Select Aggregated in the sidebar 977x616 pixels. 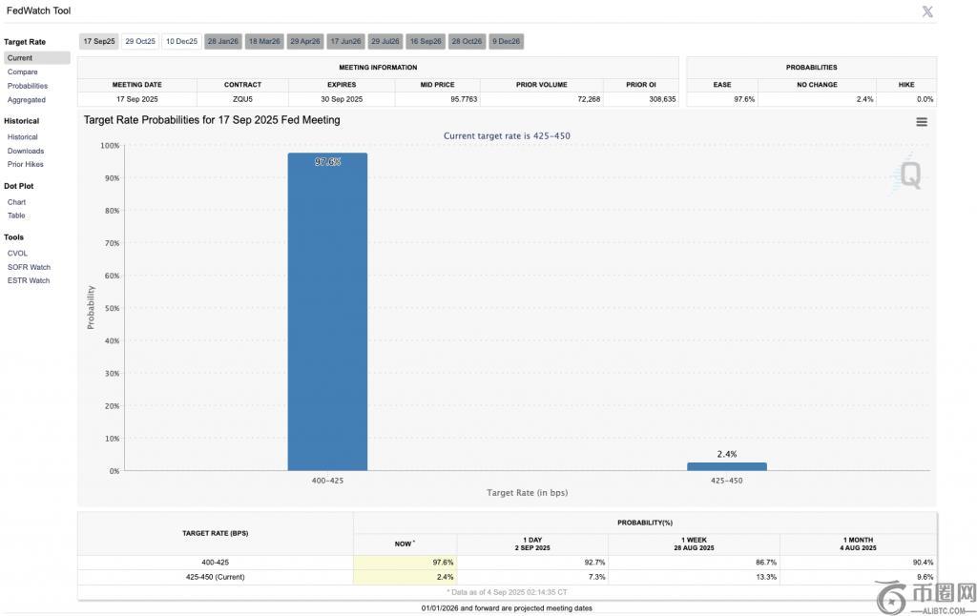click(x=27, y=100)
